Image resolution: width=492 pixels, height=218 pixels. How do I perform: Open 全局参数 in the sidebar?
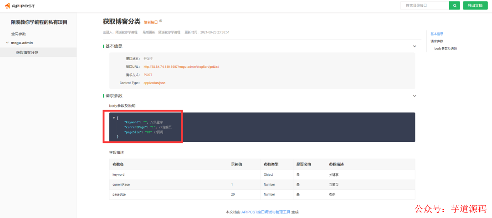(x=19, y=34)
